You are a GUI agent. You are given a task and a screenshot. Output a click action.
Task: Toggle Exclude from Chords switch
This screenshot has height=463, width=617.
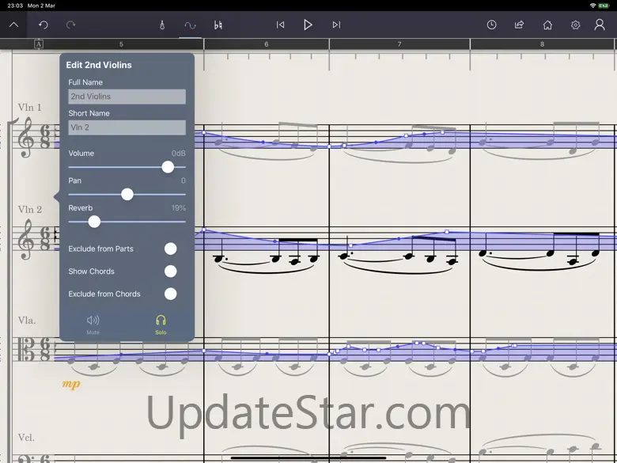[170, 294]
